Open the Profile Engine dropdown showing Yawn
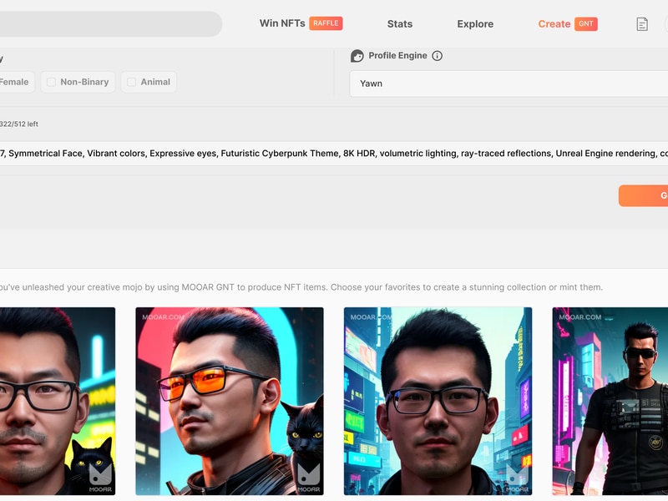The height and width of the screenshot is (501, 668). (x=509, y=83)
